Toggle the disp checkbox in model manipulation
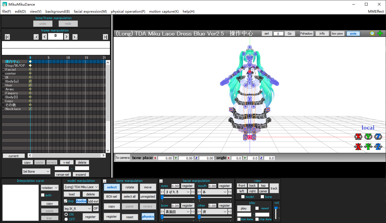 66,201
